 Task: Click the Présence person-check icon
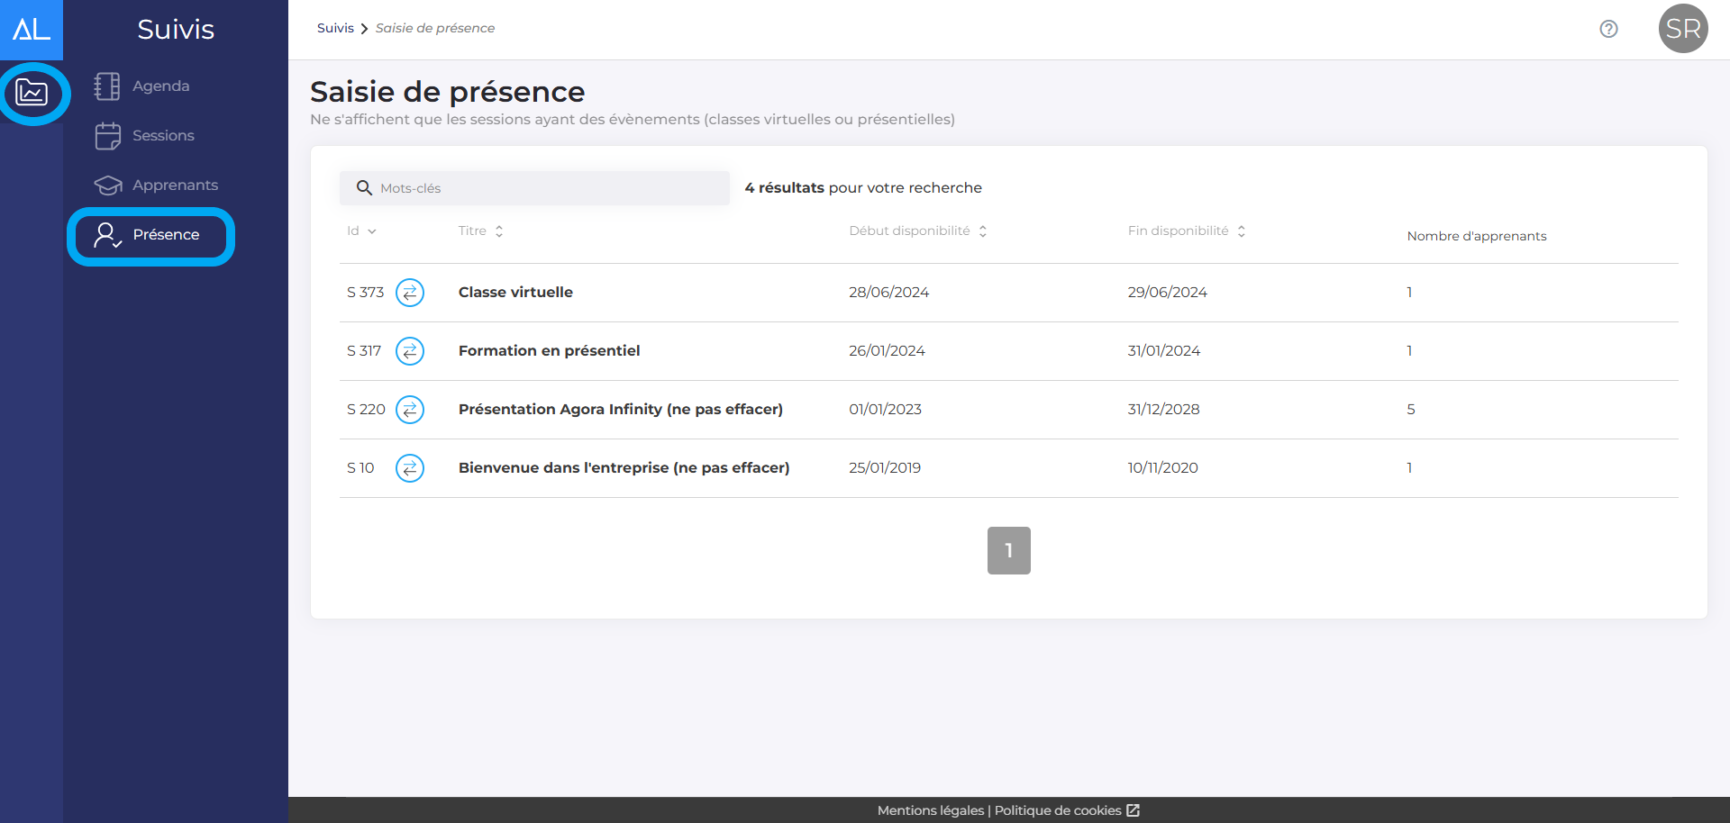point(107,235)
